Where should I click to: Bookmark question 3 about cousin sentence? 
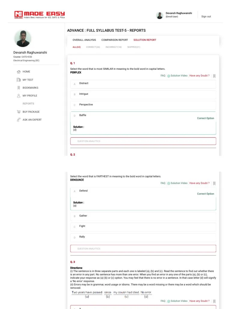[x=214, y=301]
